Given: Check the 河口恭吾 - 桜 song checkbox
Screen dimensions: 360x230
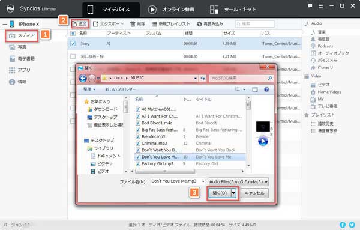Looking at the screenshot, I should (73, 56).
